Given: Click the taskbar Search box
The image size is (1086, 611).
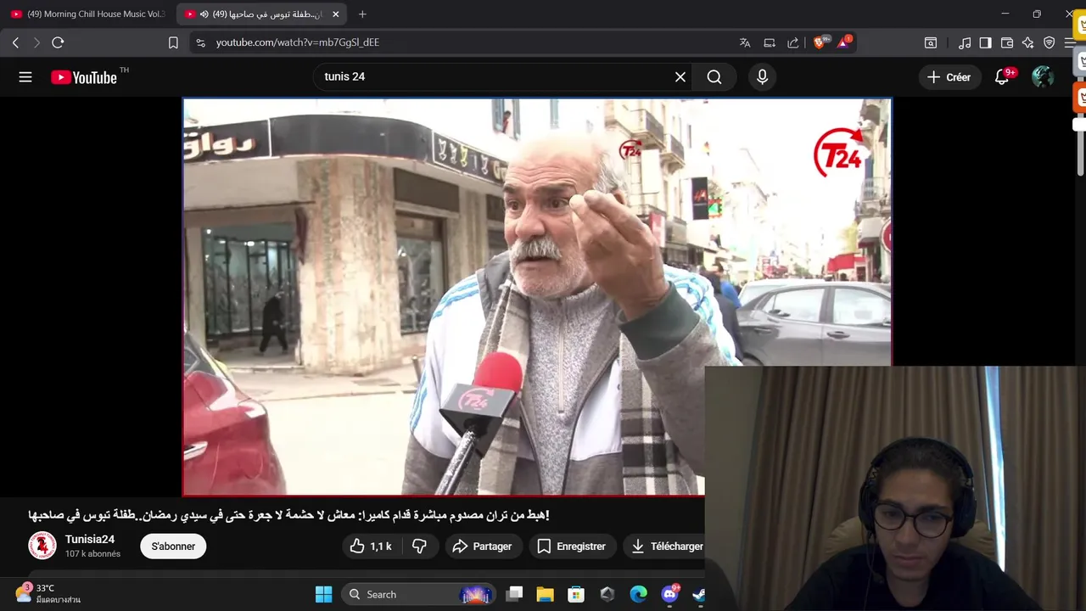Looking at the screenshot, I should pos(419,594).
